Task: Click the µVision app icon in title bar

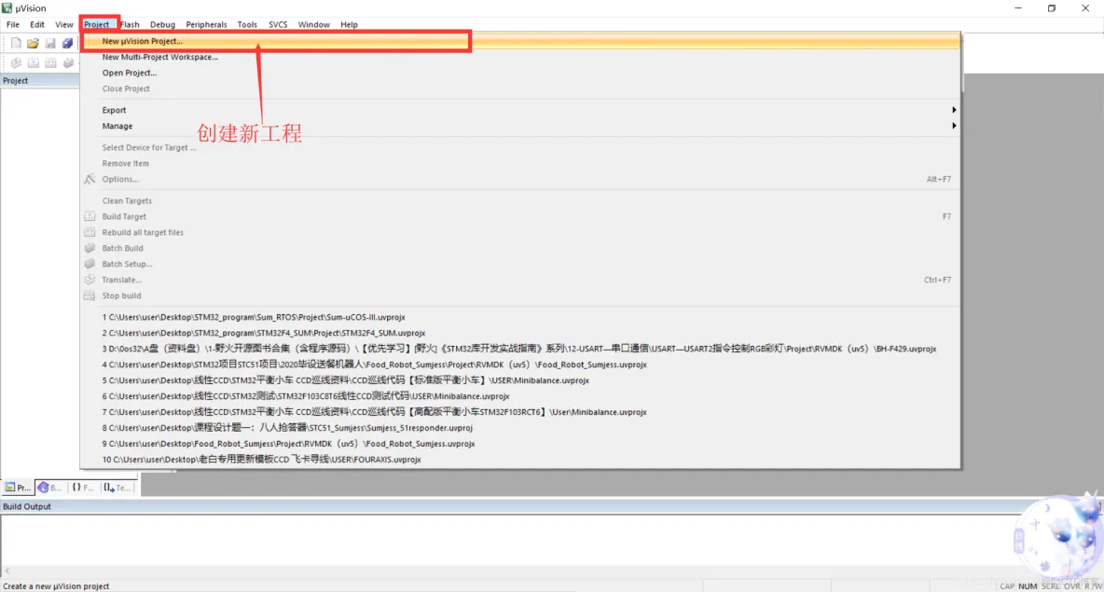Action: [x=7, y=7]
